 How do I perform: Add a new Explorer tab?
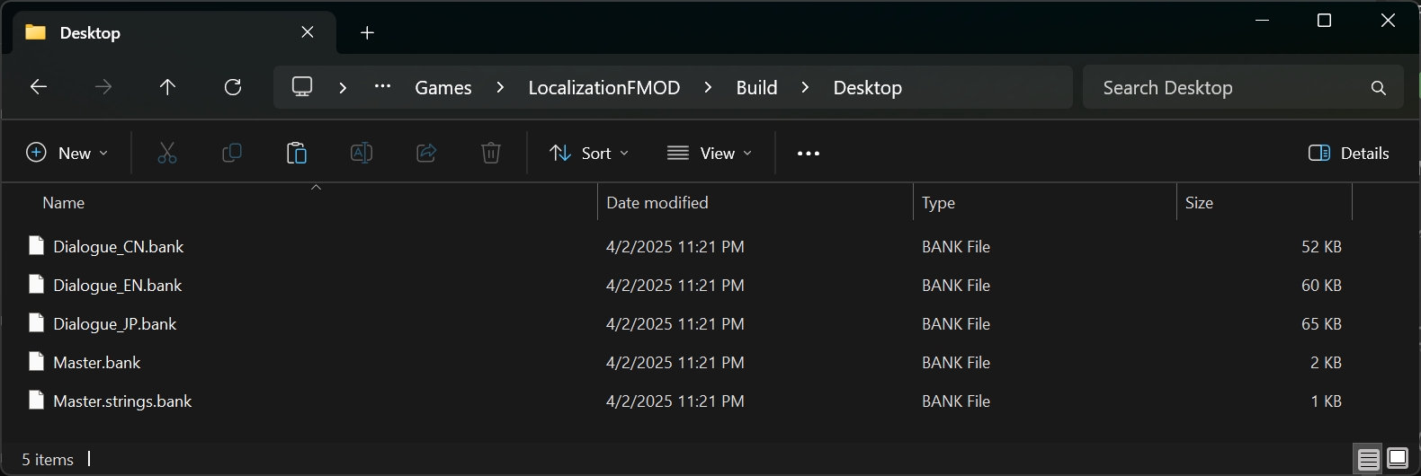(367, 32)
